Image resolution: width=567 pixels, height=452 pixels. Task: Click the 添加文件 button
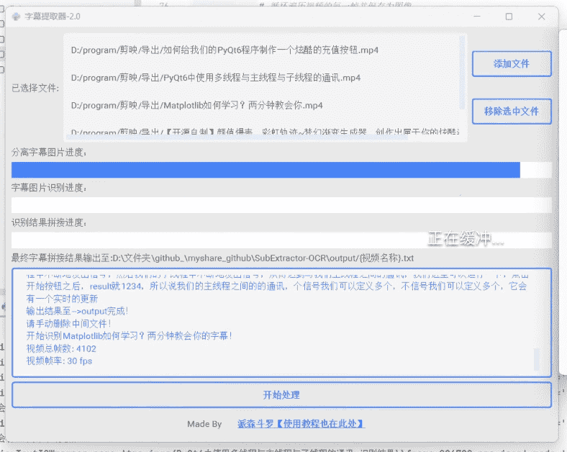pos(511,63)
